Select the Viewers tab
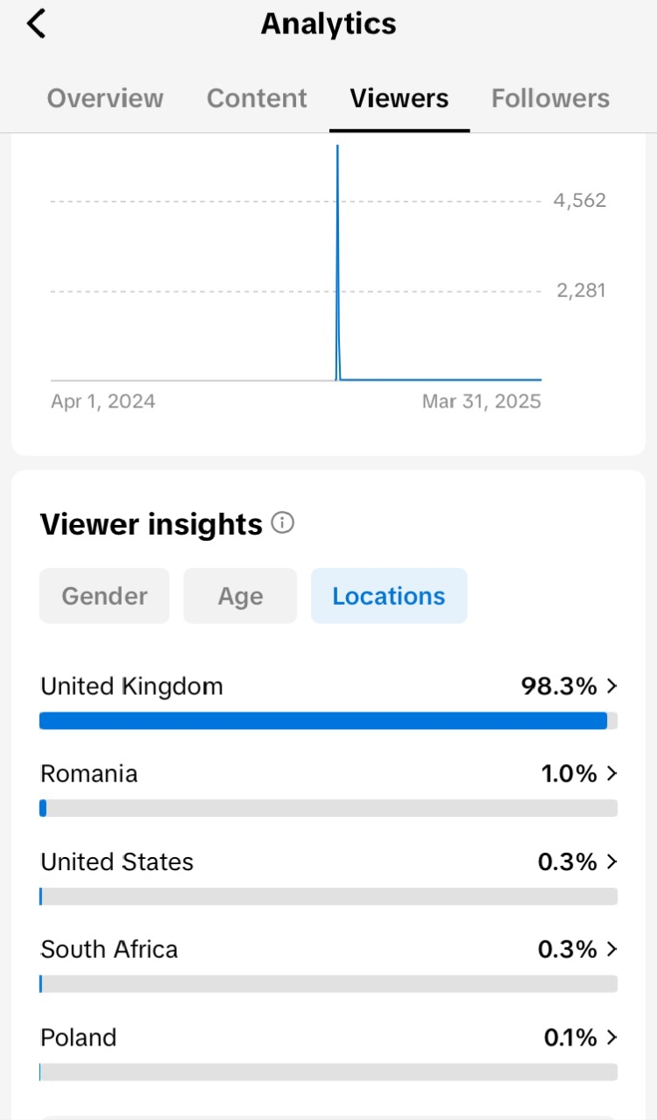Viewport: 657px width, 1120px height. [399, 98]
